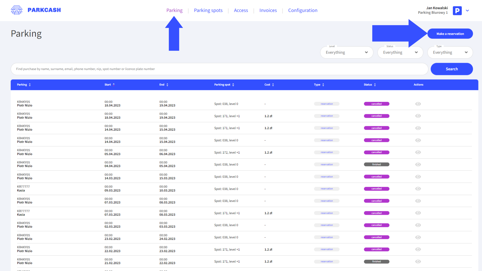View details of the first cancelled reservation
This screenshot has height=271, width=482.
[418, 104]
